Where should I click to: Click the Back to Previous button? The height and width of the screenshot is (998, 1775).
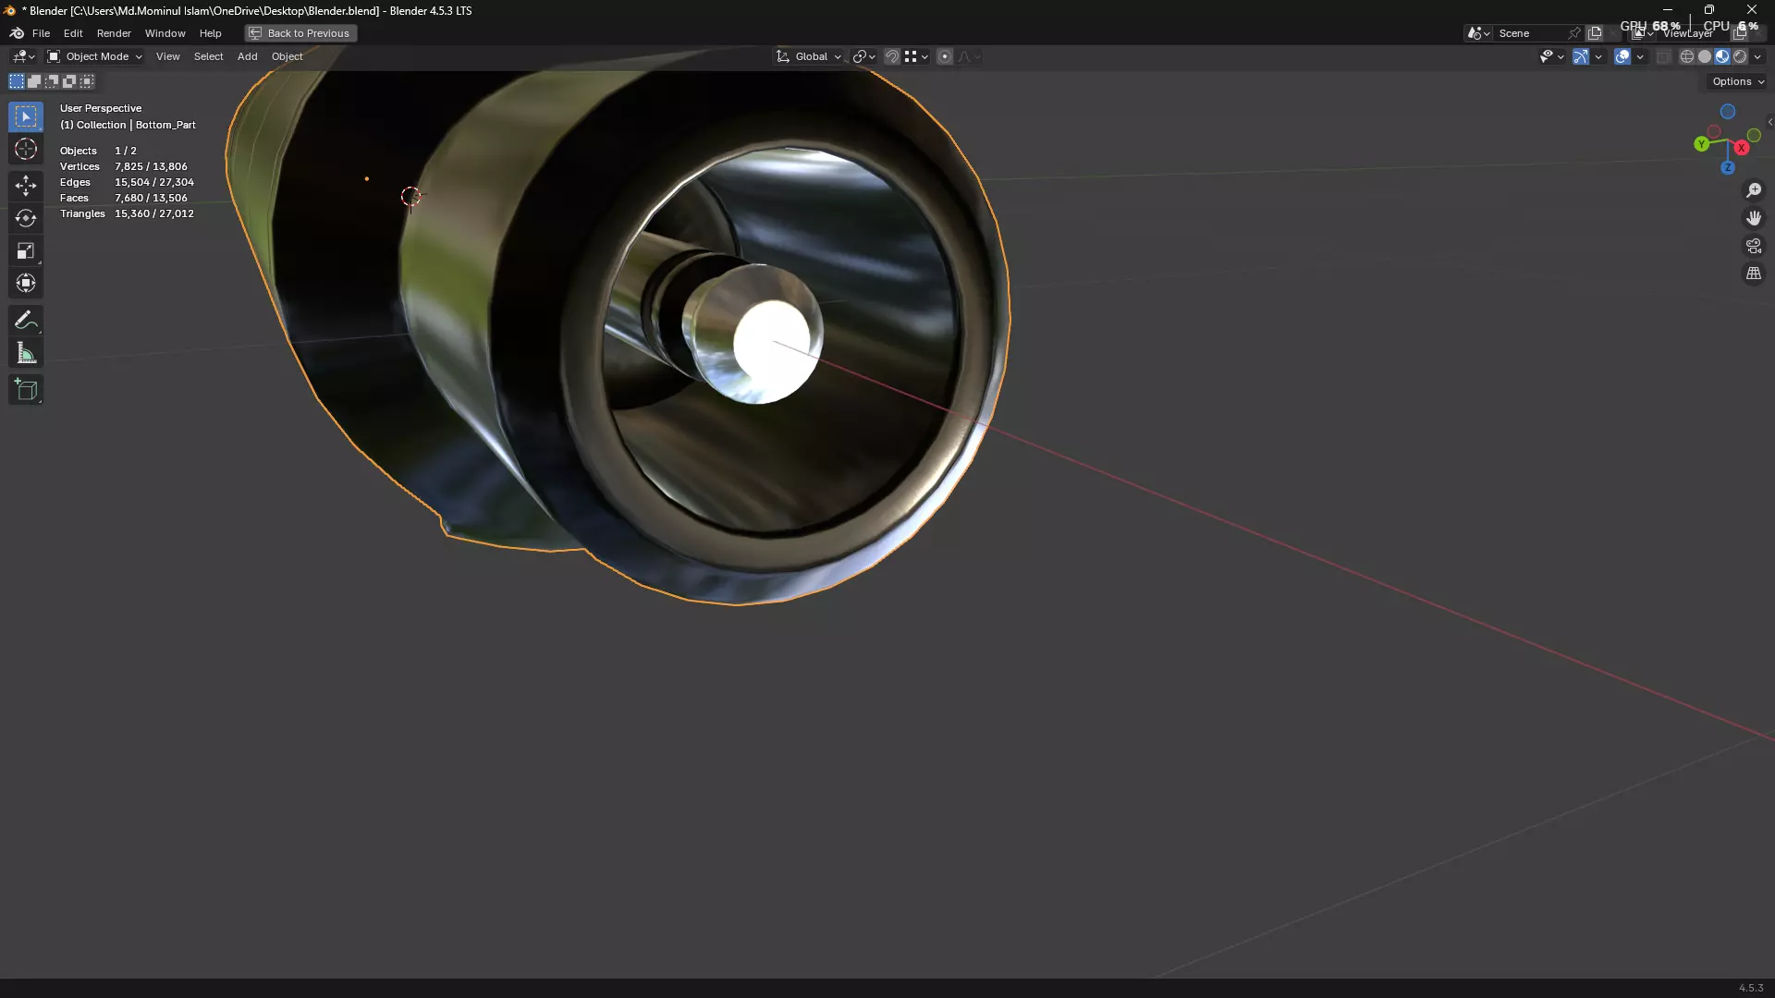coord(300,33)
